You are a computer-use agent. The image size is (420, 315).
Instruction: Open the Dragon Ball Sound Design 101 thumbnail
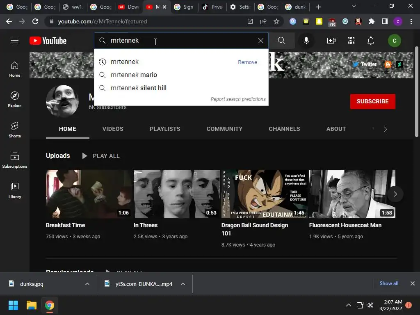tap(265, 194)
